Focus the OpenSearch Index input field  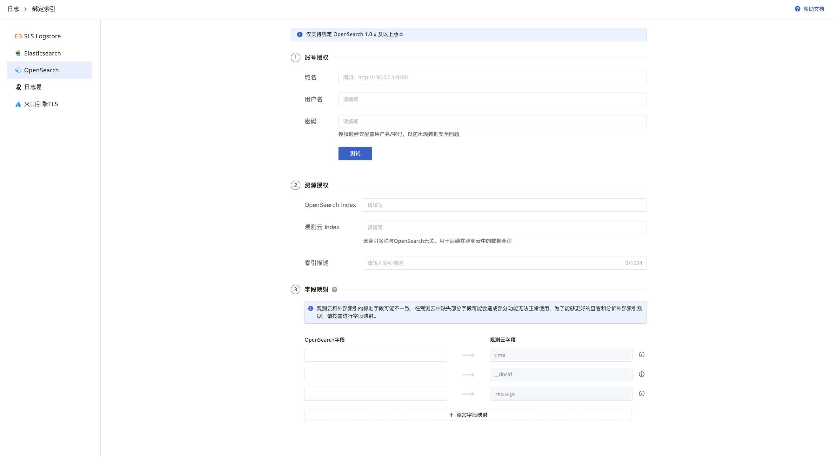coord(504,205)
